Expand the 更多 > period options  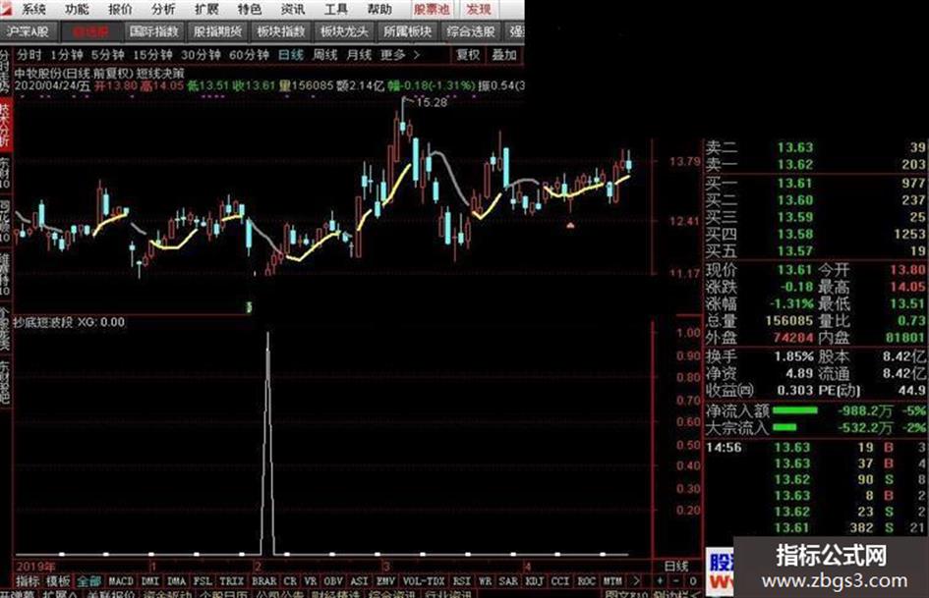click(400, 55)
